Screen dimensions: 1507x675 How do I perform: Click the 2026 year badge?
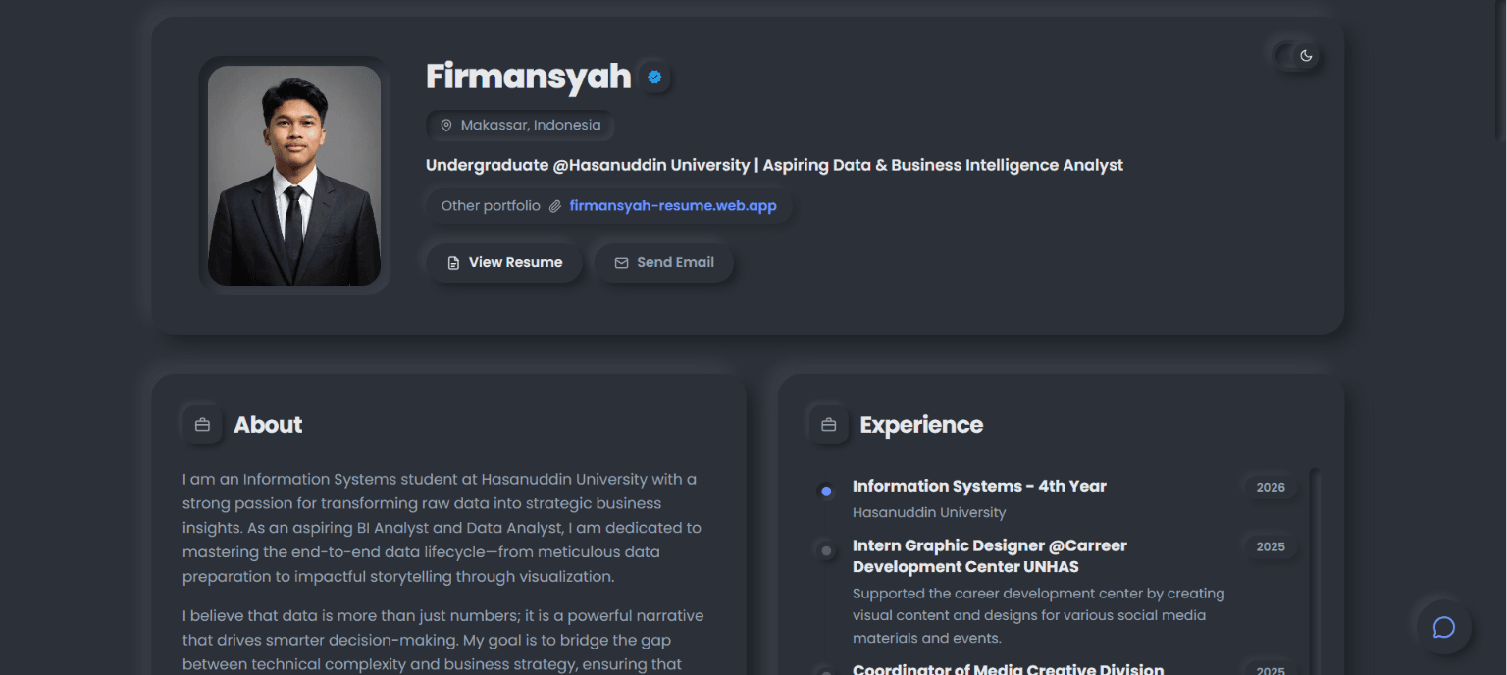[1271, 488]
